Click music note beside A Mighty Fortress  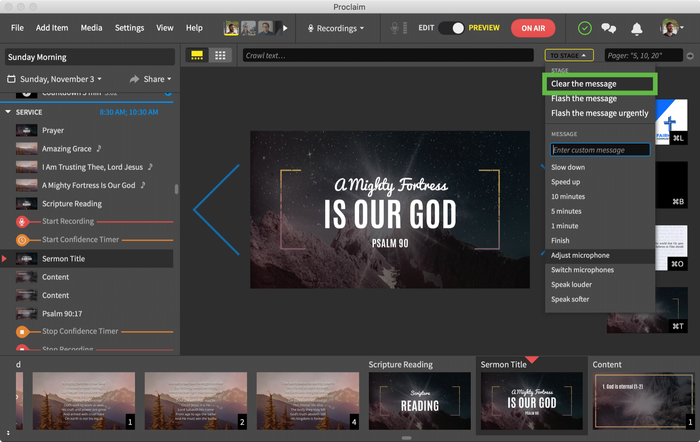click(143, 185)
